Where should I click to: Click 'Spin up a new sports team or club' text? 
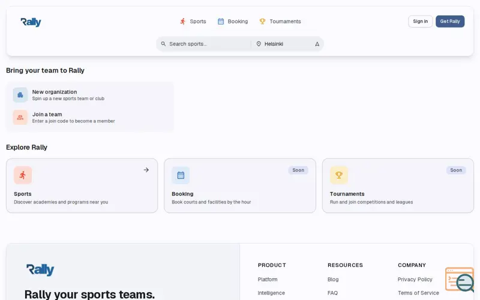(x=68, y=98)
